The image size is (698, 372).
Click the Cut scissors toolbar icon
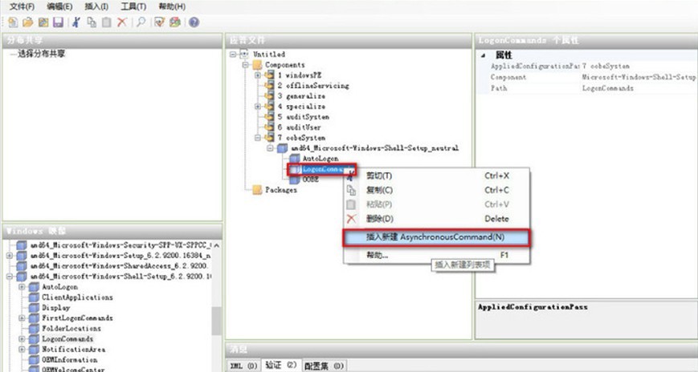(76, 22)
